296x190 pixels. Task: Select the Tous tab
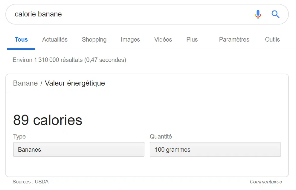21,39
